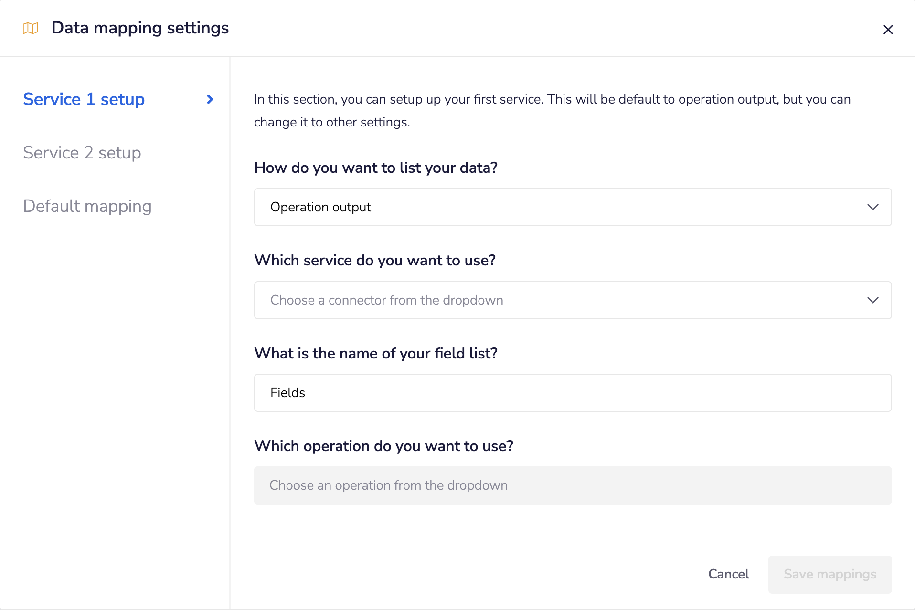The width and height of the screenshot is (915, 610).
Task: Click the introductory description paragraph
Action: point(552,111)
